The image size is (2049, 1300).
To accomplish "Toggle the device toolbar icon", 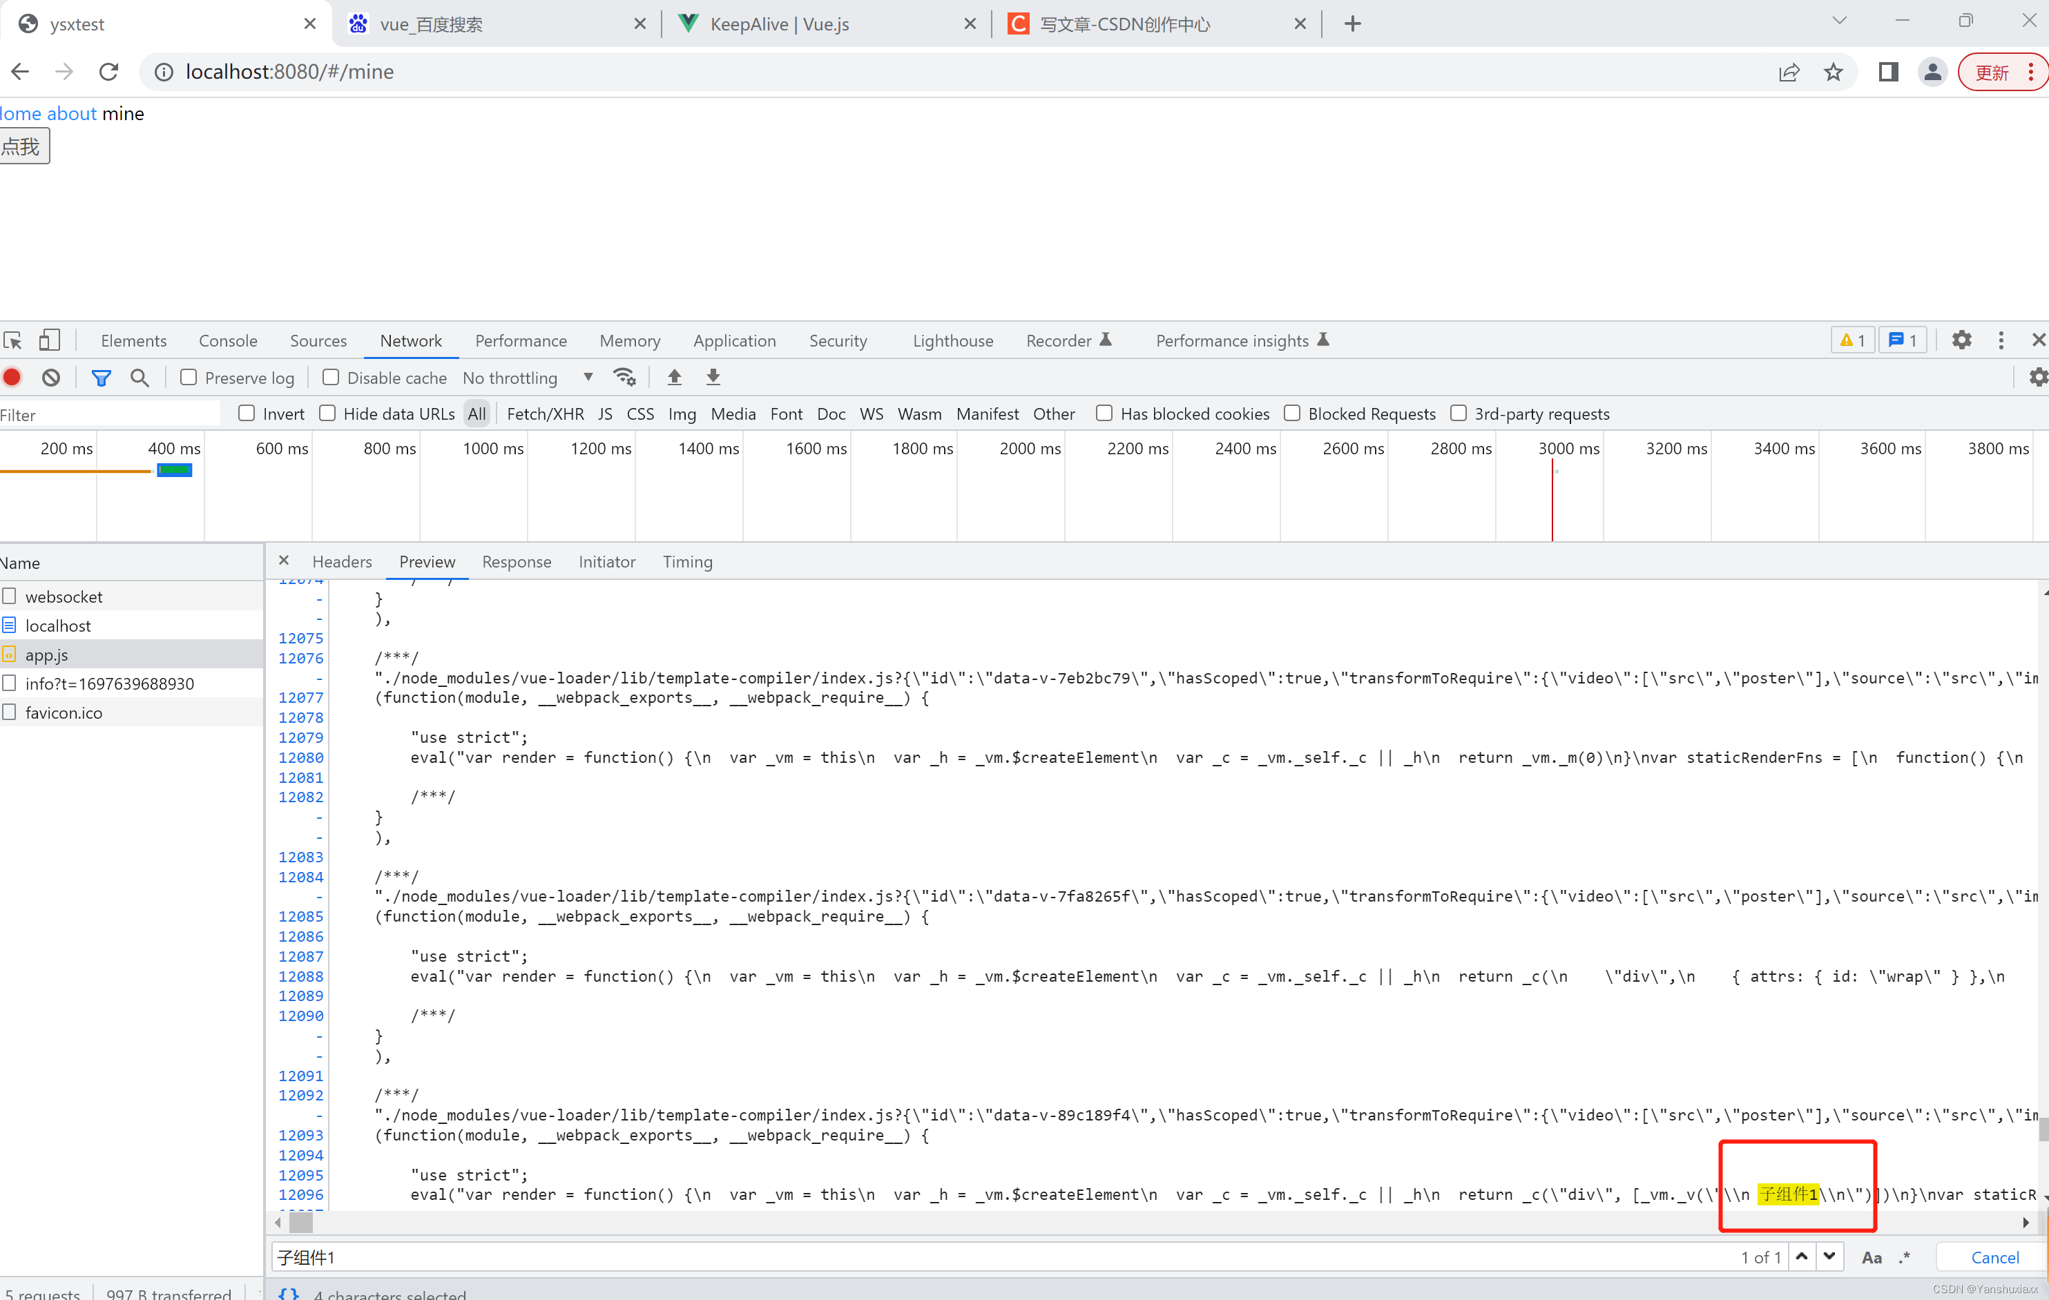I will click(49, 340).
